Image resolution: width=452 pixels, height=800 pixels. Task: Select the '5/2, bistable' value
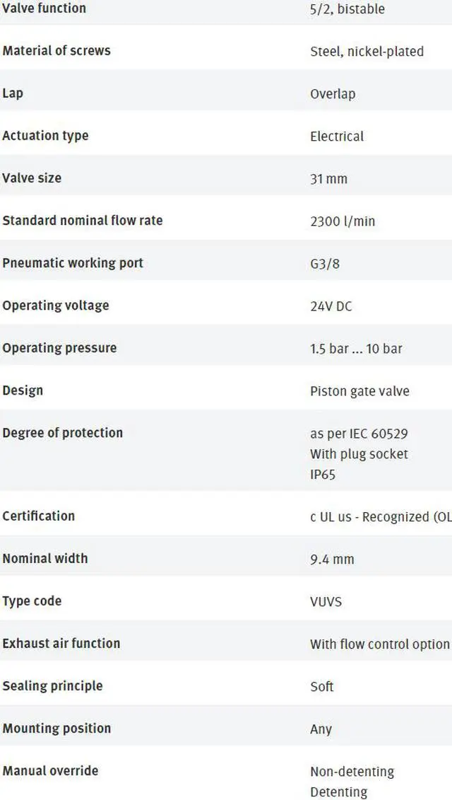347,9
